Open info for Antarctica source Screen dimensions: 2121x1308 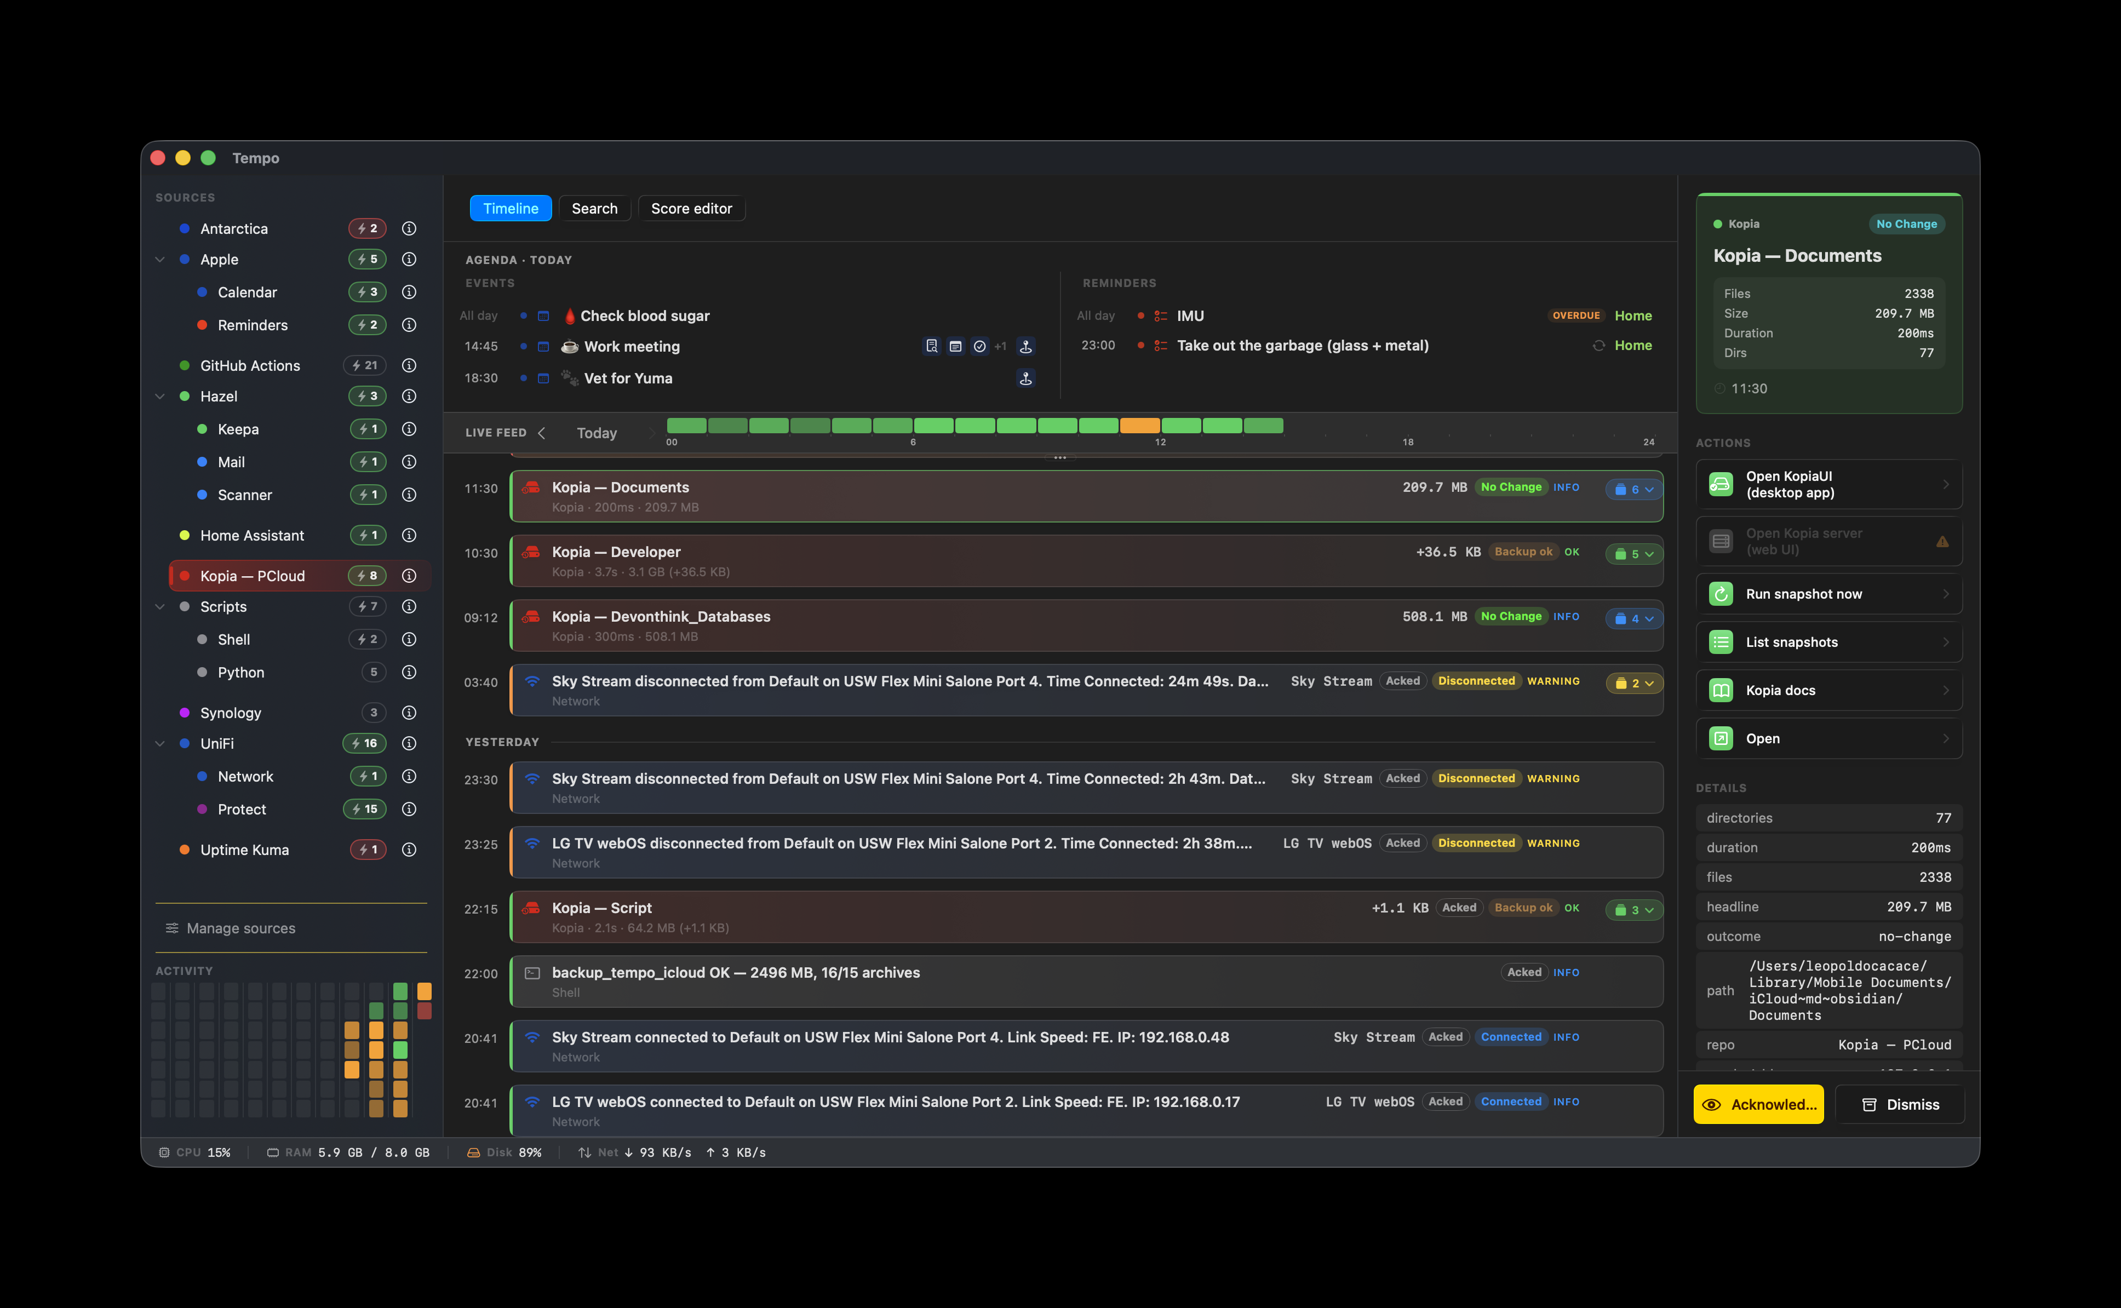(x=409, y=228)
